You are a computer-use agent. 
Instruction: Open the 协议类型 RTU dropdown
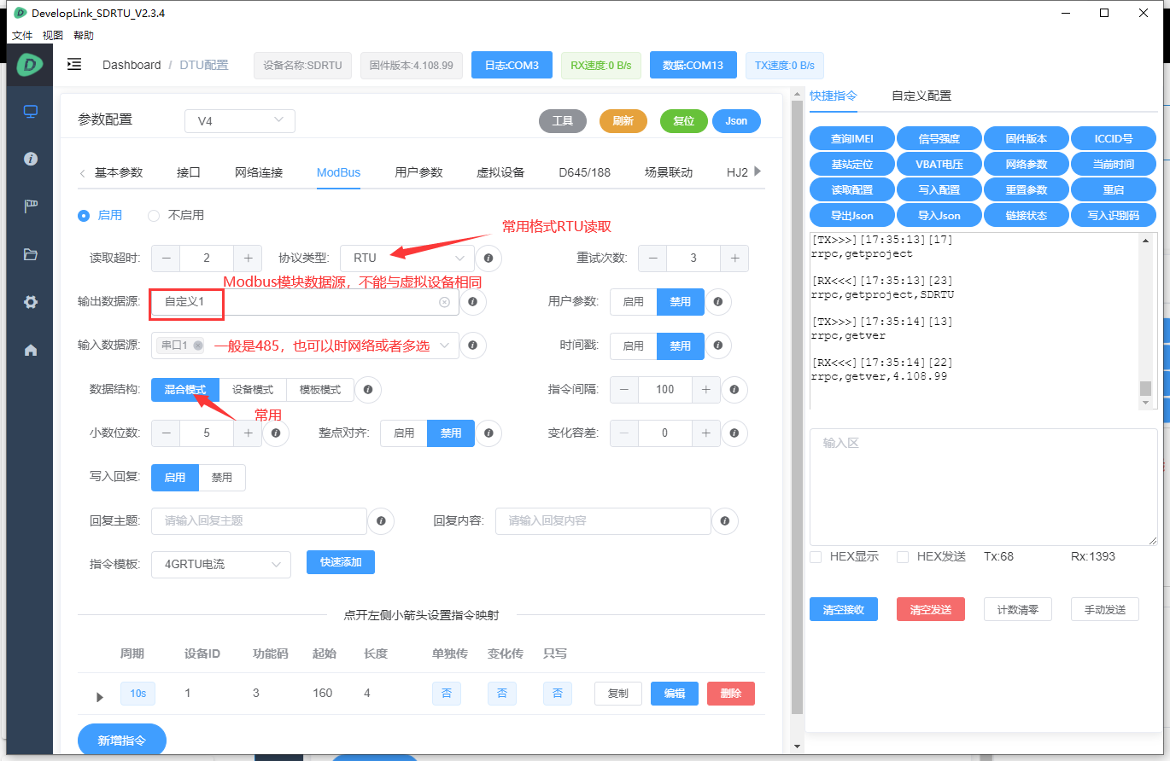(407, 258)
